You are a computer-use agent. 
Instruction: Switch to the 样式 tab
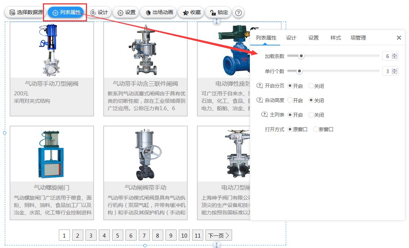pos(335,38)
